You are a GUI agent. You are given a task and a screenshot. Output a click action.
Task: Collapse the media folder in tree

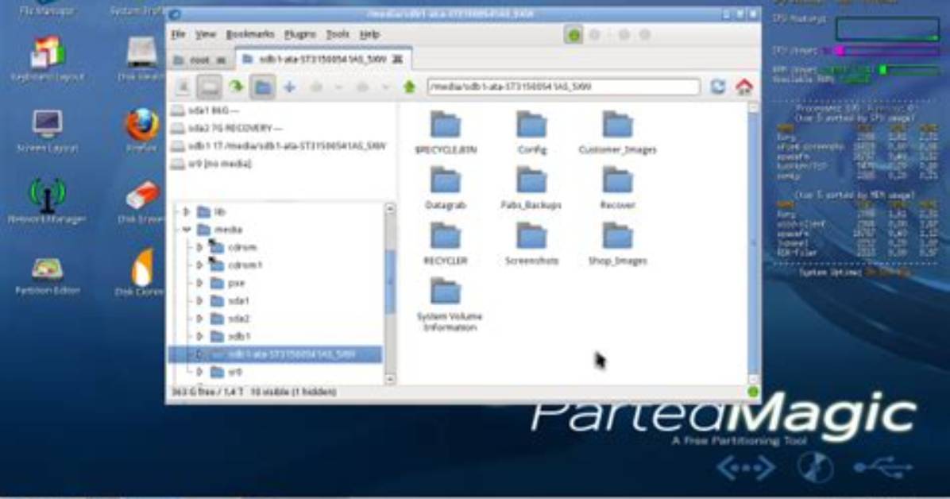coord(187,229)
